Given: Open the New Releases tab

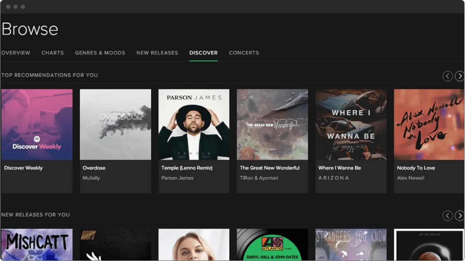Looking at the screenshot, I should 157,53.
